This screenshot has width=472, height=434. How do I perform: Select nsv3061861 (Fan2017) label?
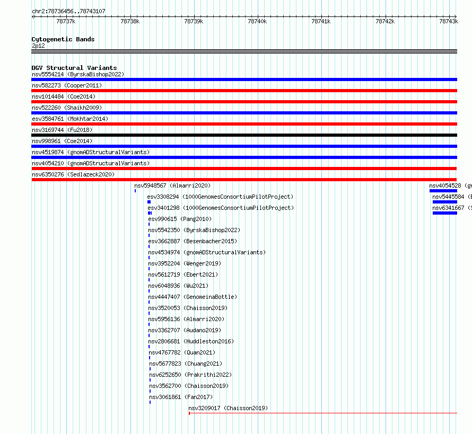point(181,397)
